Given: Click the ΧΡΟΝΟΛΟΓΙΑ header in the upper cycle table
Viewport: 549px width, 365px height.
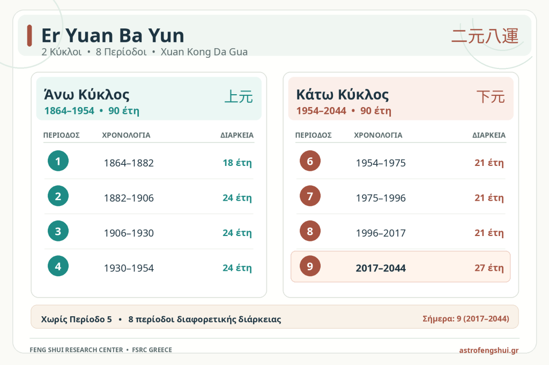Looking at the screenshot, I should click(126, 135).
